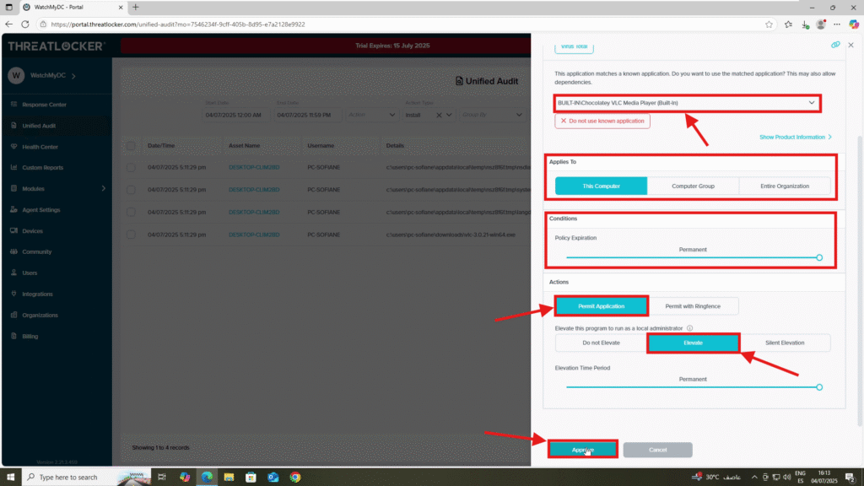Adjust the Policy Expiration slider handle
Screen dimensions: 864x486
click(819, 257)
